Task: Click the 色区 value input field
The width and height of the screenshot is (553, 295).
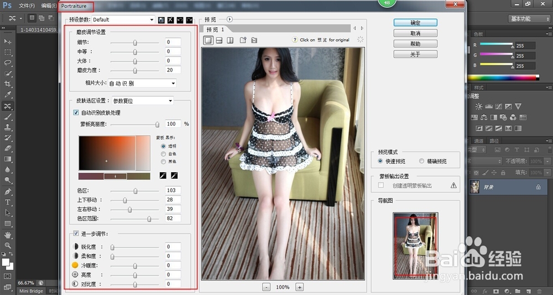Action: point(173,190)
